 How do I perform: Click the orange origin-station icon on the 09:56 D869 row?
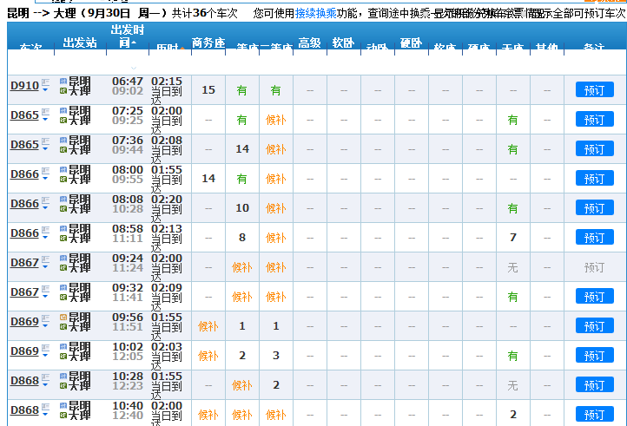click(63, 318)
